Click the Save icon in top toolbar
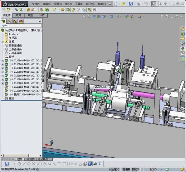 (x=131, y=4)
